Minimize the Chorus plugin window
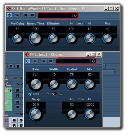 pos(88,54)
